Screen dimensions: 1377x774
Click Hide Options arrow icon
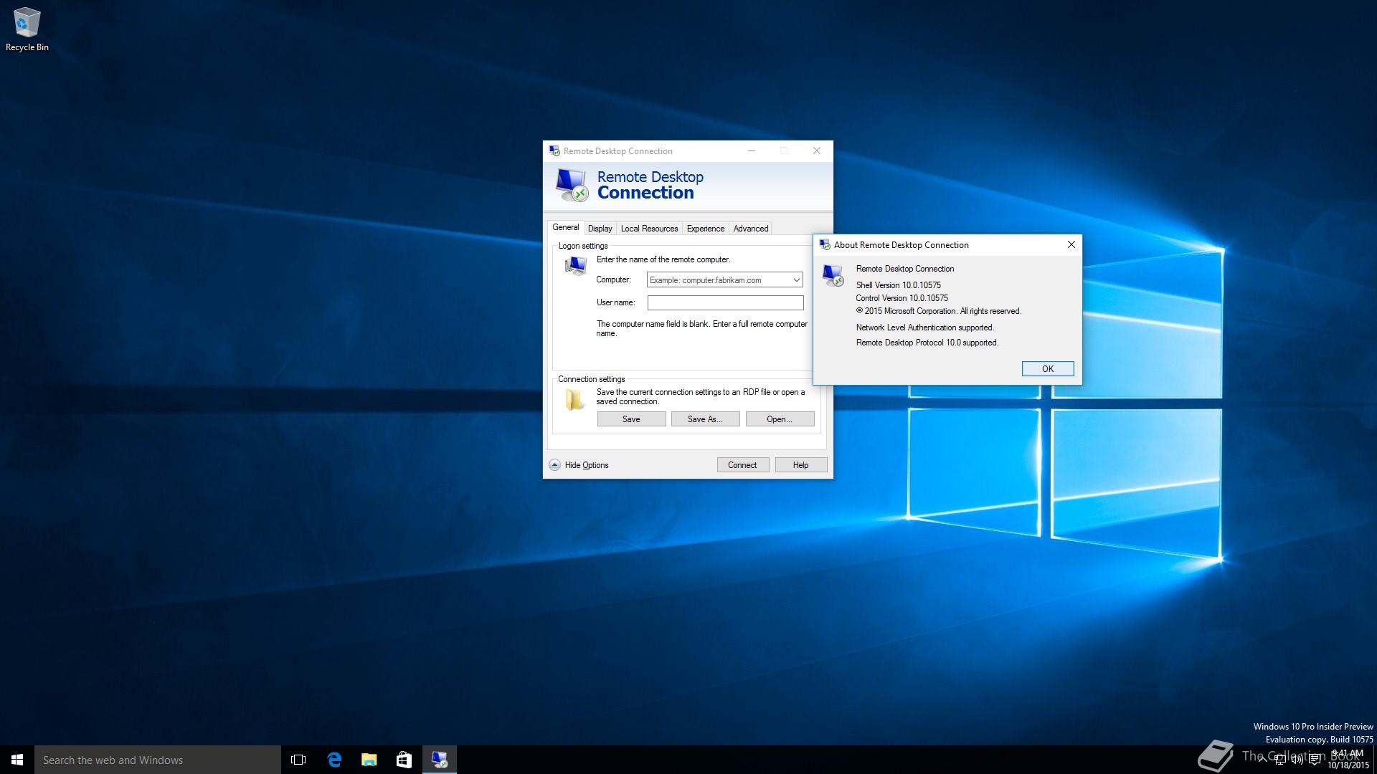(554, 465)
